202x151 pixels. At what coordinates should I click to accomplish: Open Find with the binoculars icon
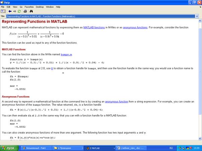click(31, 11)
